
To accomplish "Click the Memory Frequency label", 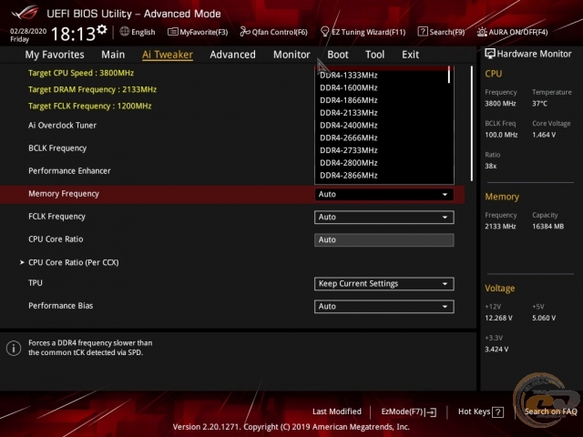I will 64,194.
